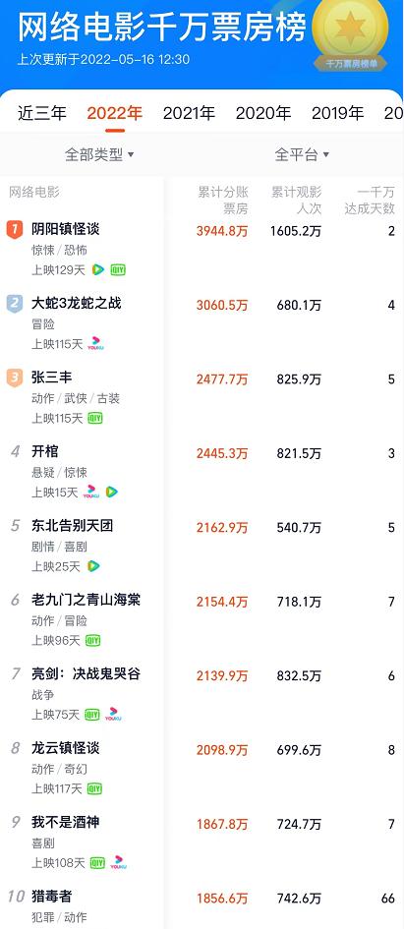Tap the iQIYI logo under 张三丰
The height and width of the screenshot is (929, 404).
[x=95, y=418]
